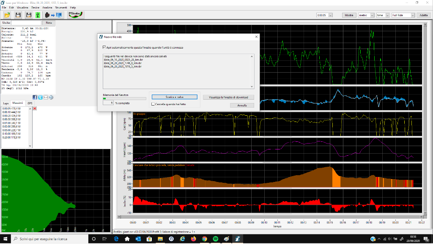
Task: Click the green USB connect icon
Action: click(x=38, y=15)
